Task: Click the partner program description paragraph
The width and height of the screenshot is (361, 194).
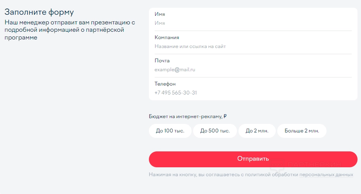Action: 70,30
